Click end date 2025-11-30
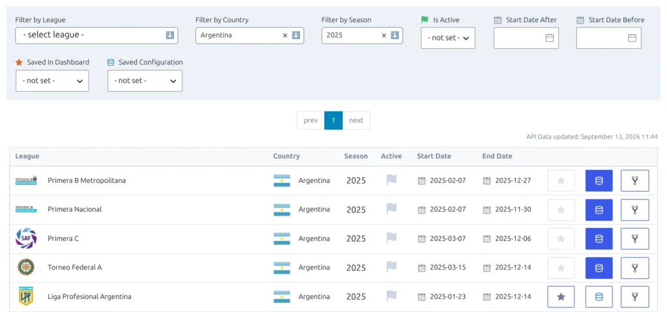Viewport: 667px width, 312px height. (x=513, y=210)
